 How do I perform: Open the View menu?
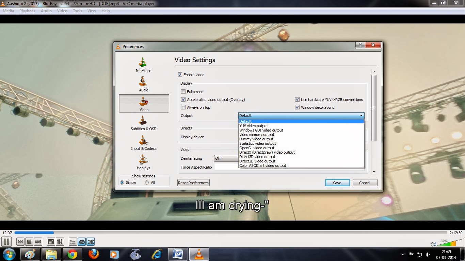pyautogui.click(x=92, y=11)
